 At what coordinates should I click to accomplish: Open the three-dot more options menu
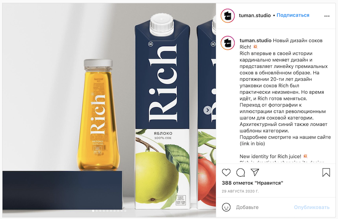pos(327,16)
